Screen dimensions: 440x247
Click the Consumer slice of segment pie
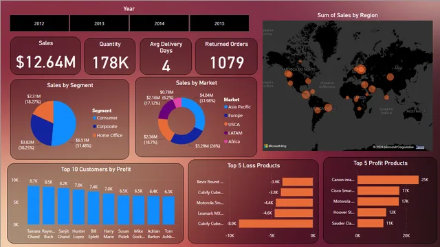tap(66, 123)
